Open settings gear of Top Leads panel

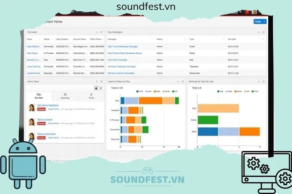(101, 32)
